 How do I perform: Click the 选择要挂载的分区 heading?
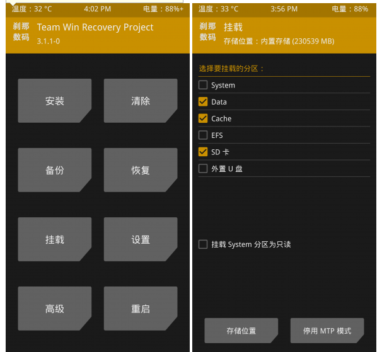(x=231, y=69)
